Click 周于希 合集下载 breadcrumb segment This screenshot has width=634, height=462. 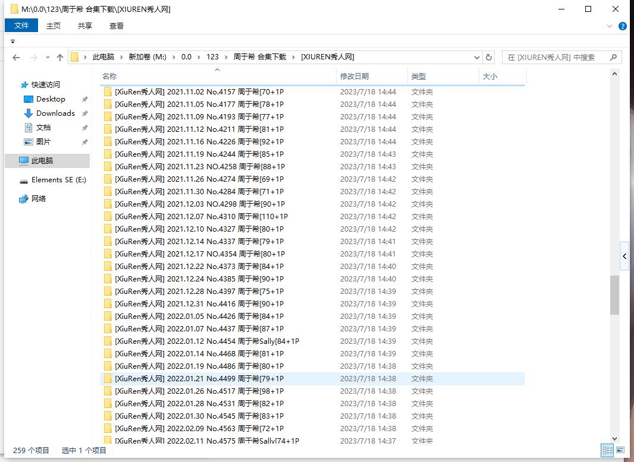pyautogui.click(x=259, y=57)
